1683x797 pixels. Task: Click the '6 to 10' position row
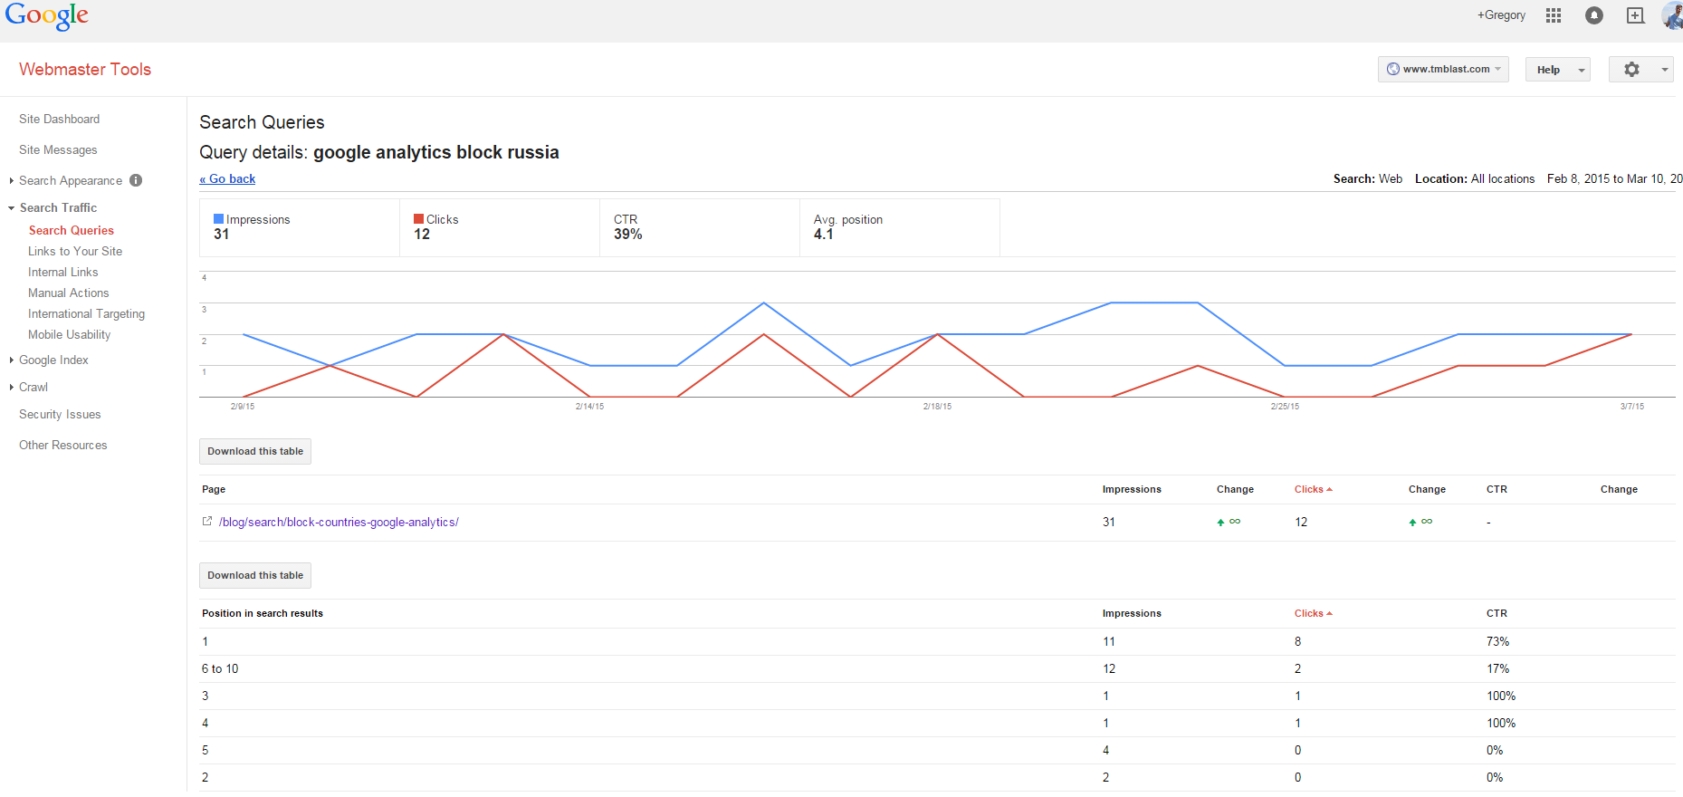pyautogui.click(x=937, y=668)
